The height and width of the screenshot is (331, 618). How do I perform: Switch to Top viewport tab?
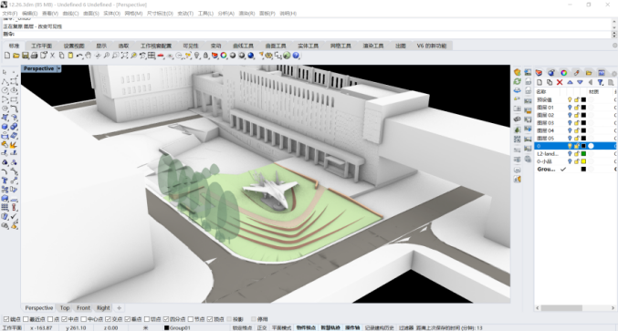[x=65, y=308]
